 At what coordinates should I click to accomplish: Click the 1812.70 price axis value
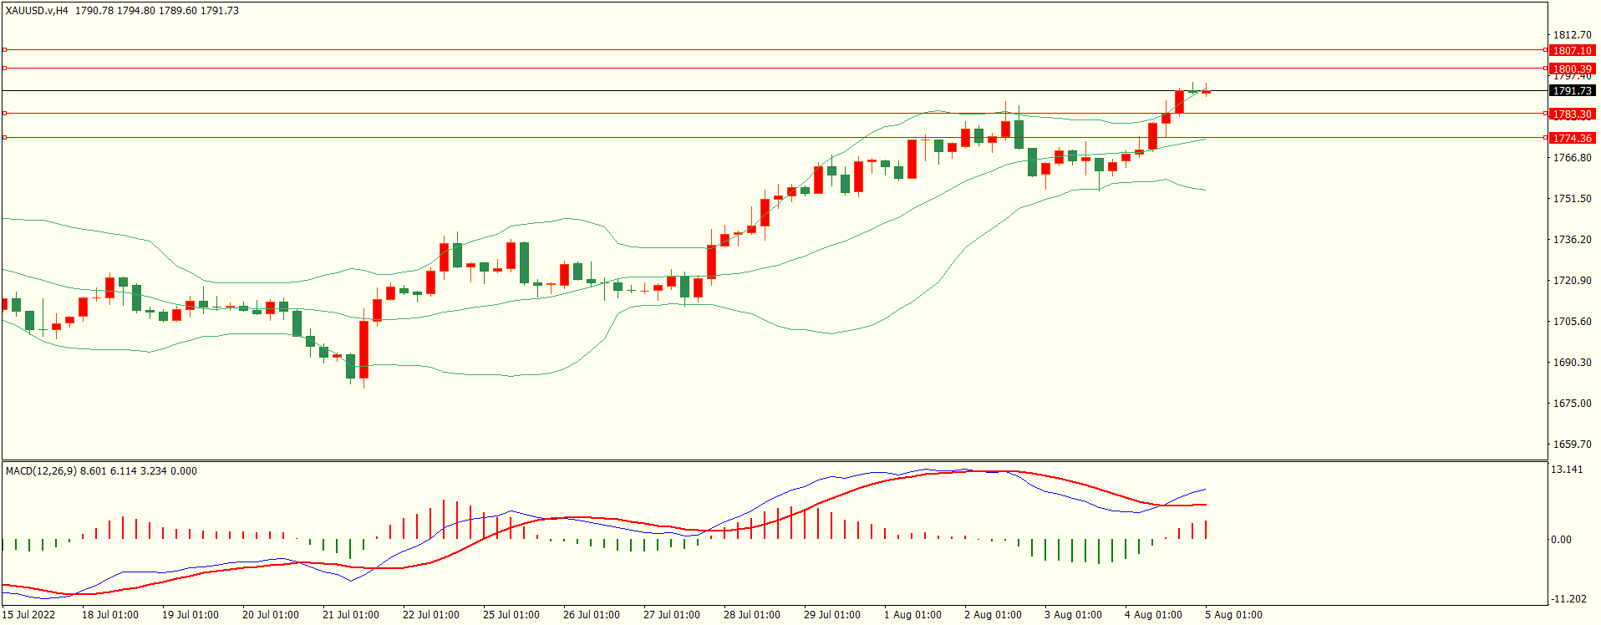[x=1572, y=35]
